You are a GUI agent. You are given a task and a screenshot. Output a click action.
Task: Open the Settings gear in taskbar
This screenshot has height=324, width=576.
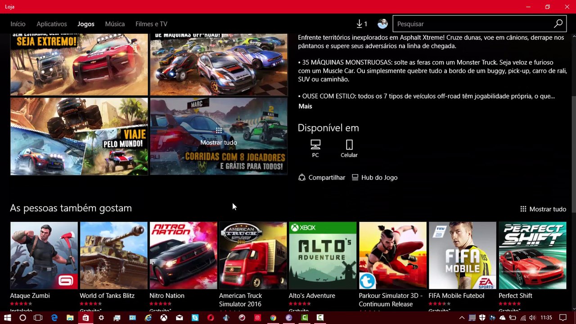(101, 318)
